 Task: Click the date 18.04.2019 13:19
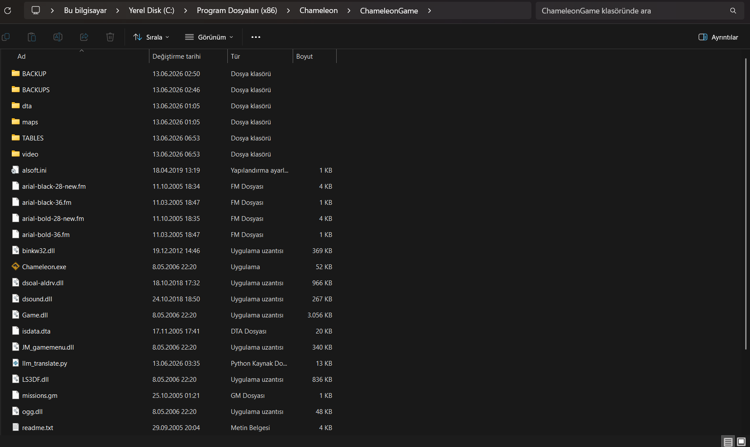click(176, 170)
